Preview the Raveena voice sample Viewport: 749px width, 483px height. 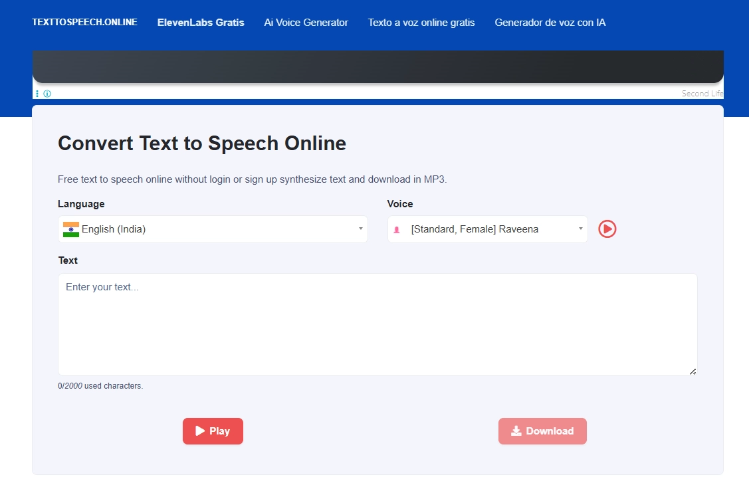tap(607, 229)
